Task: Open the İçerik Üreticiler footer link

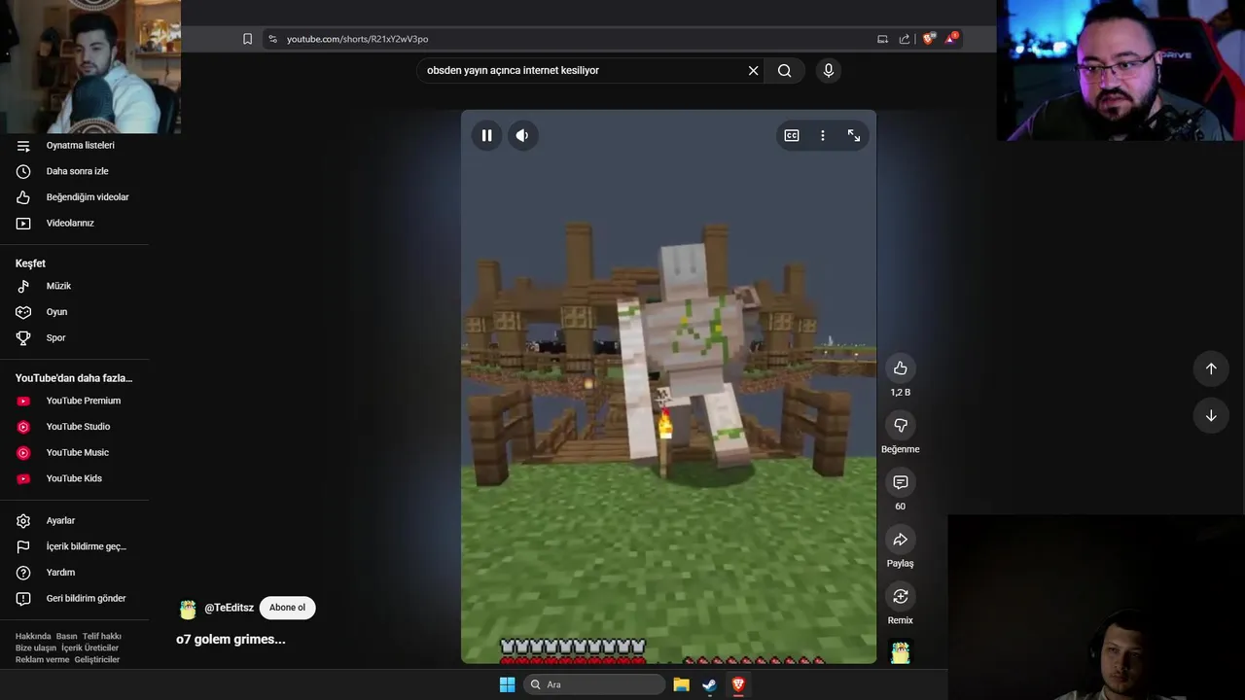Action: (89, 647)
